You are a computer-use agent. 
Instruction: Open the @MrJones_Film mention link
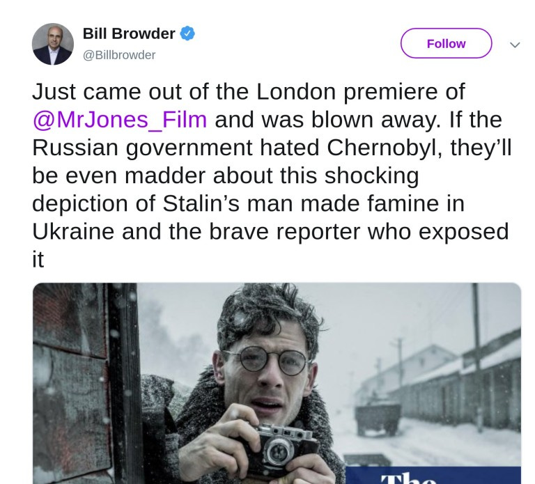click(120, 120)
